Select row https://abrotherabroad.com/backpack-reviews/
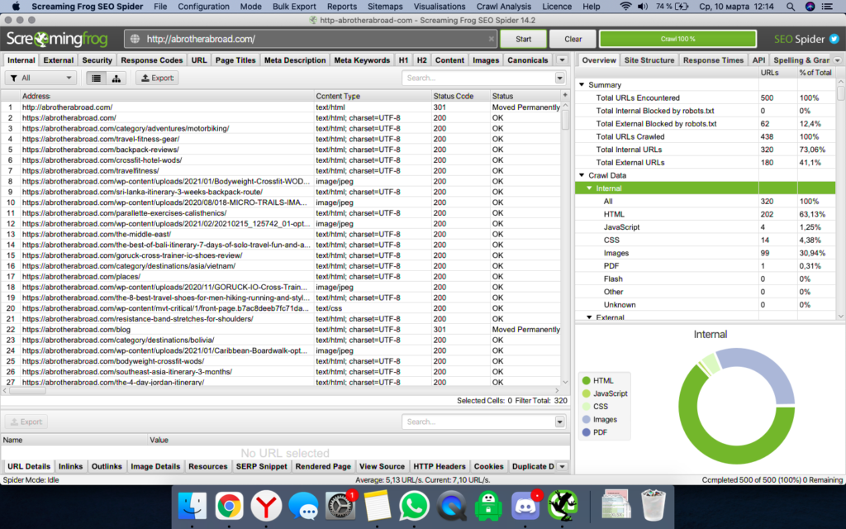Image resolution: width=846 pixels, height=529 pixels. (281, 150)
